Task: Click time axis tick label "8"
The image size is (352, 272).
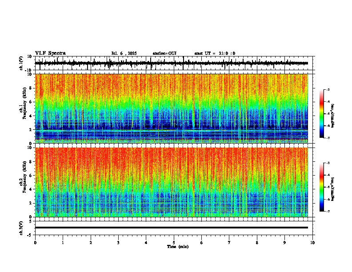Action: click(x=257, y=243)
